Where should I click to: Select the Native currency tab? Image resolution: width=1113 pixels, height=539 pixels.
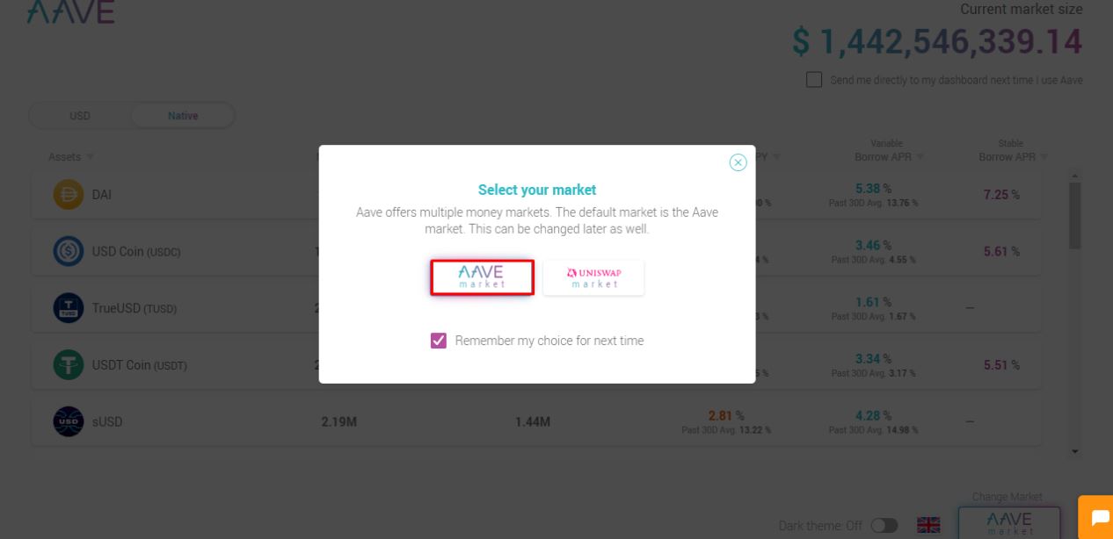tap(183, 116)
